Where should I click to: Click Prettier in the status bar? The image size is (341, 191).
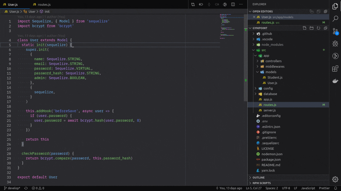[x=324, y=188]
